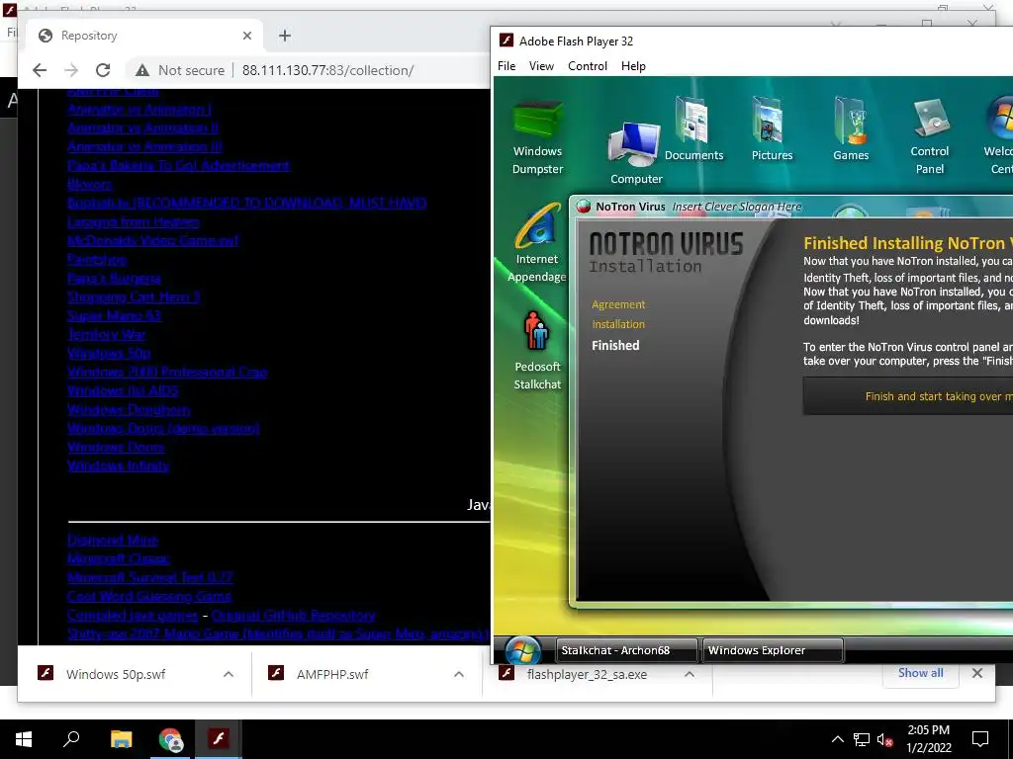
Task: Open the Minecraft Classic link
Action: pyautogui.click(x=119, y=558)
